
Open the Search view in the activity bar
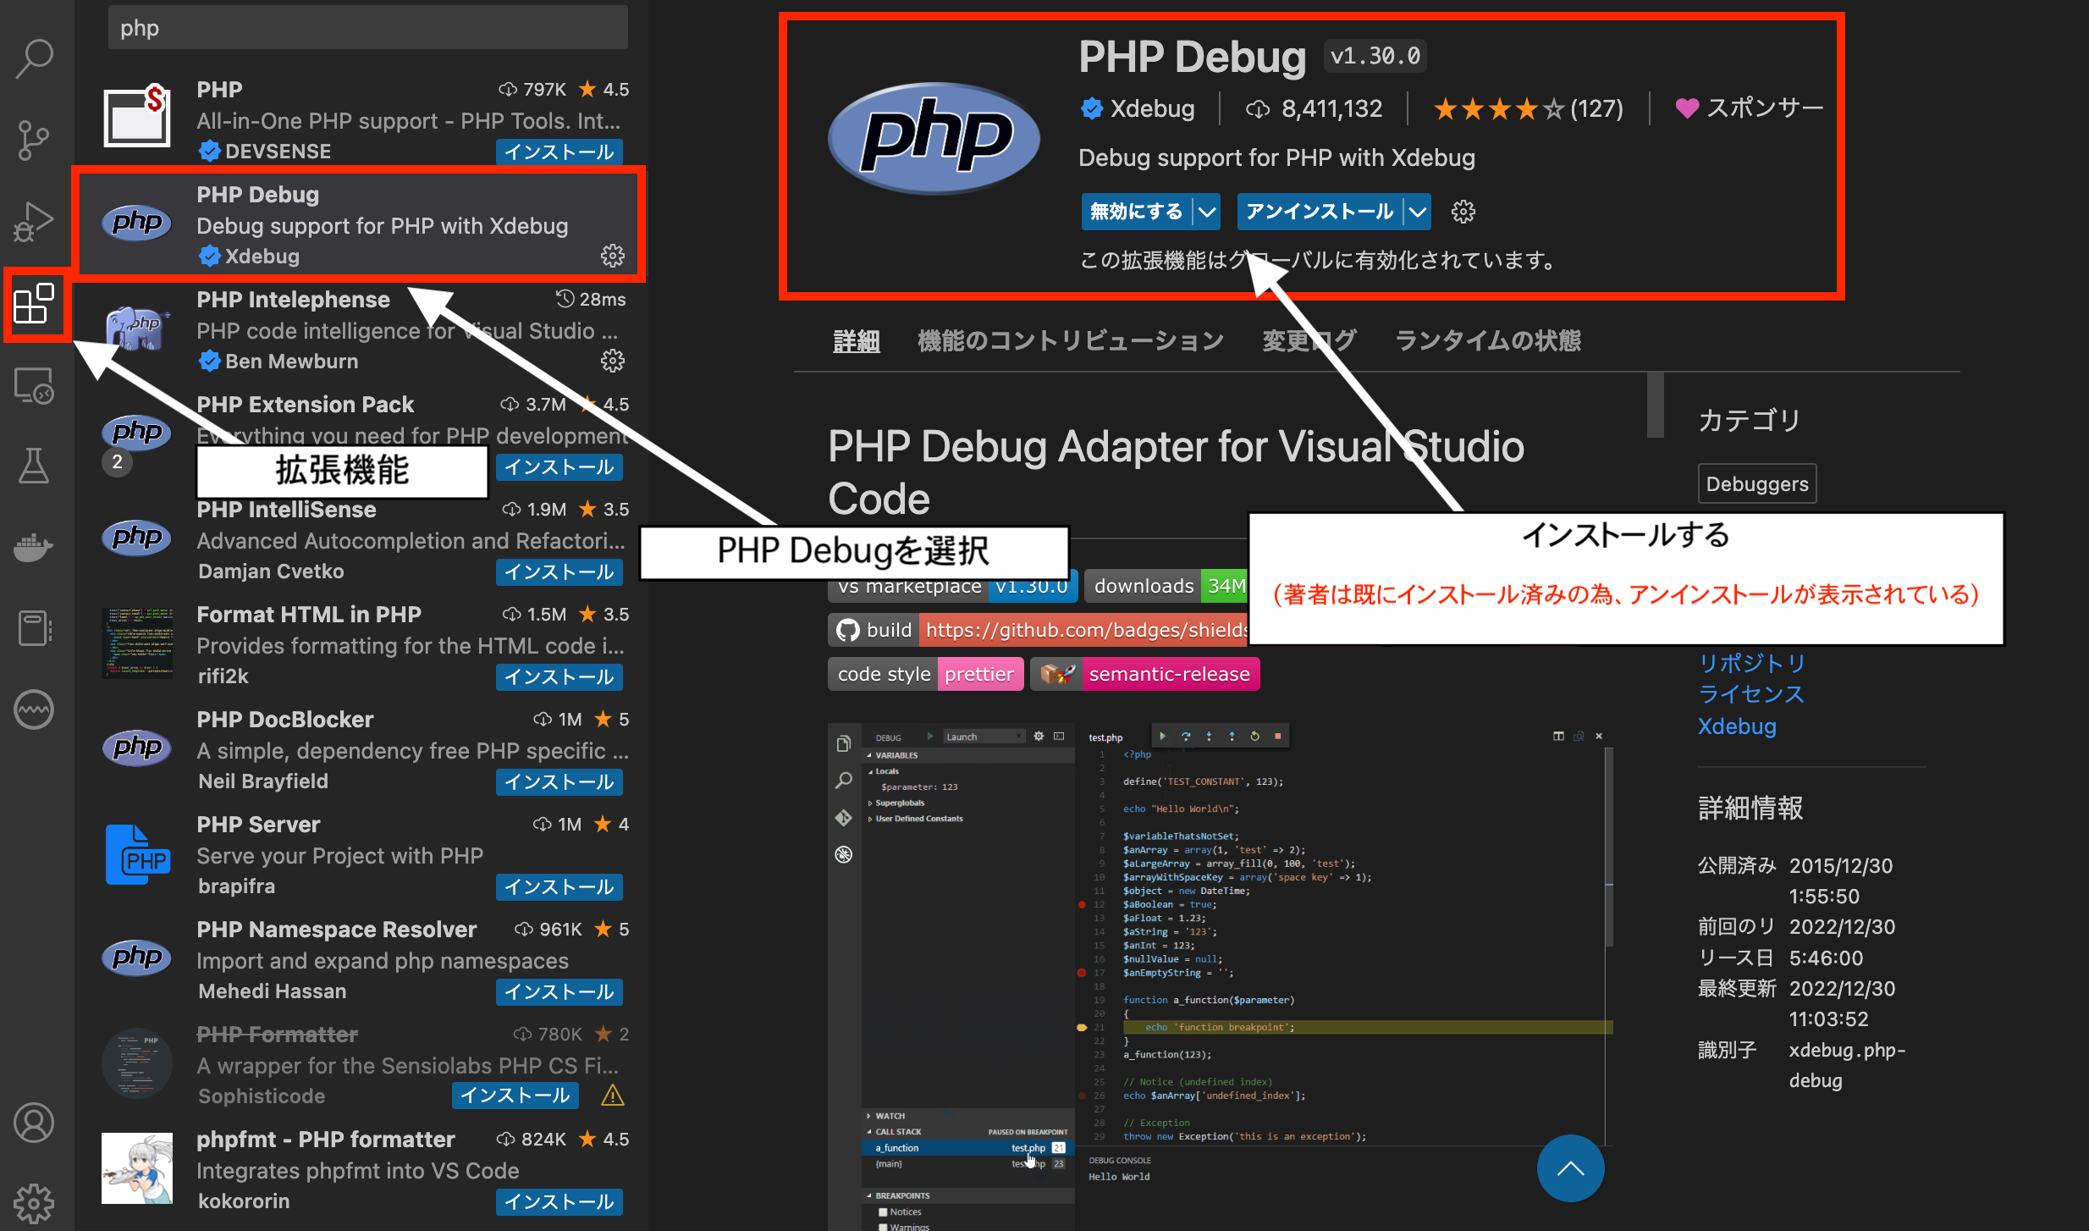(x=34, y=58)
